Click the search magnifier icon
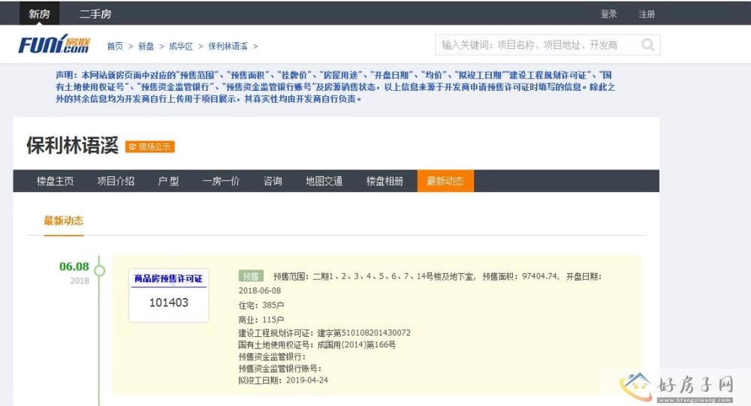Viewport: 751px width, 406px height. [x=647, y=44]
